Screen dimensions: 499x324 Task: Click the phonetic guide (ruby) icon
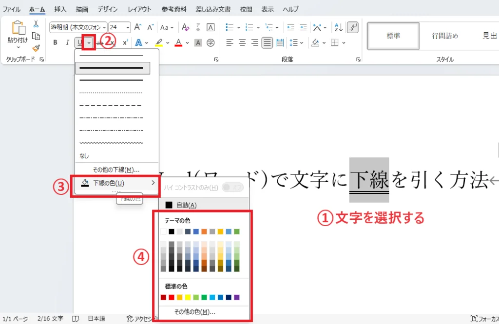tap(198, 27)
